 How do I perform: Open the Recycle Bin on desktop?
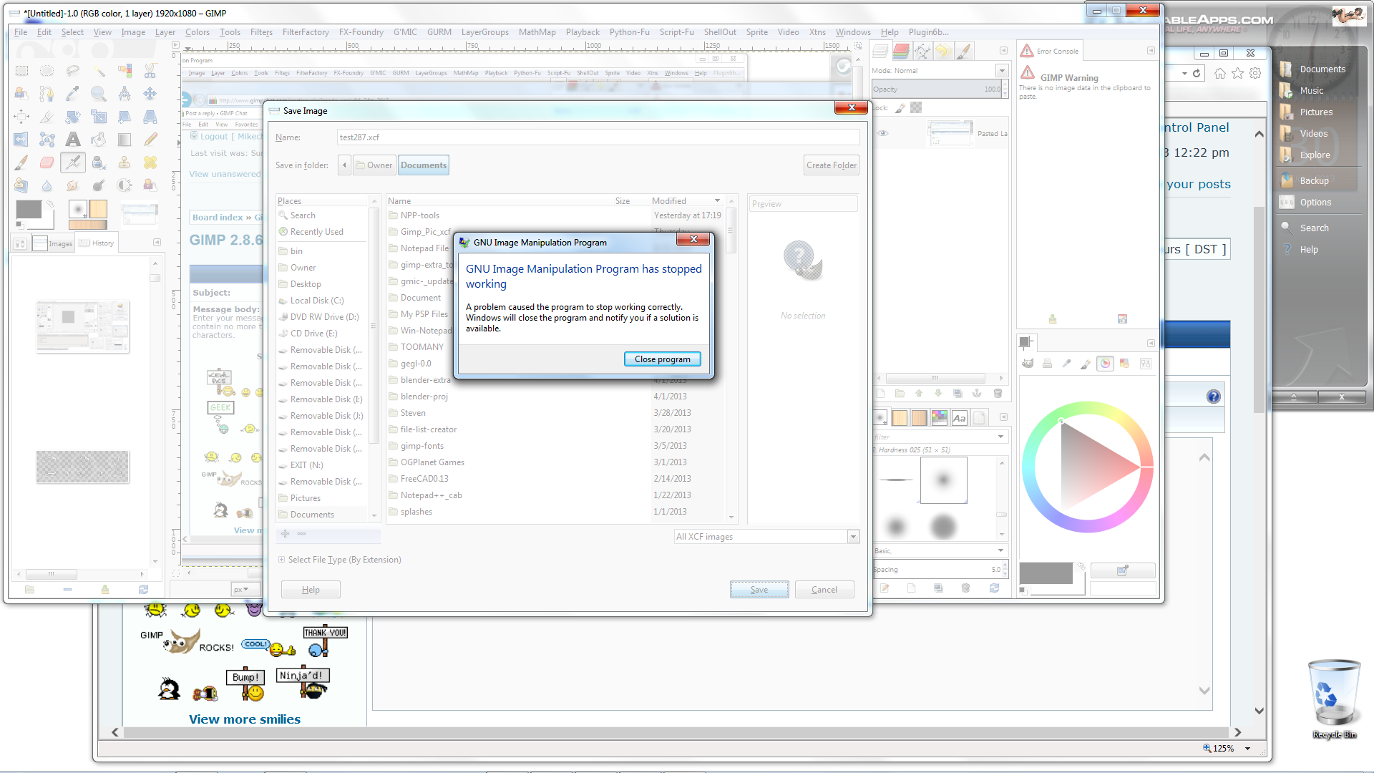[1334, 699]
